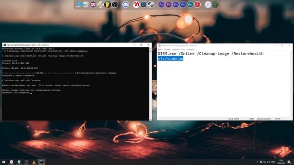
Task: Click DISM command line in Command Prompt
Action: tap(43, 56)
